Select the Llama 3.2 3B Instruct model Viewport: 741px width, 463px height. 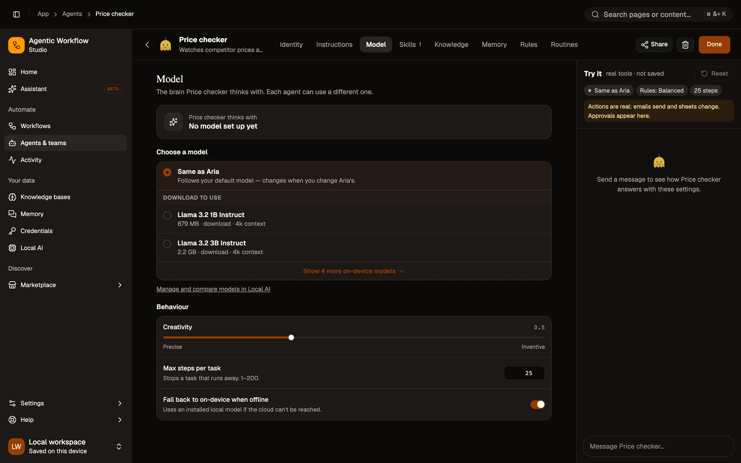354,247
